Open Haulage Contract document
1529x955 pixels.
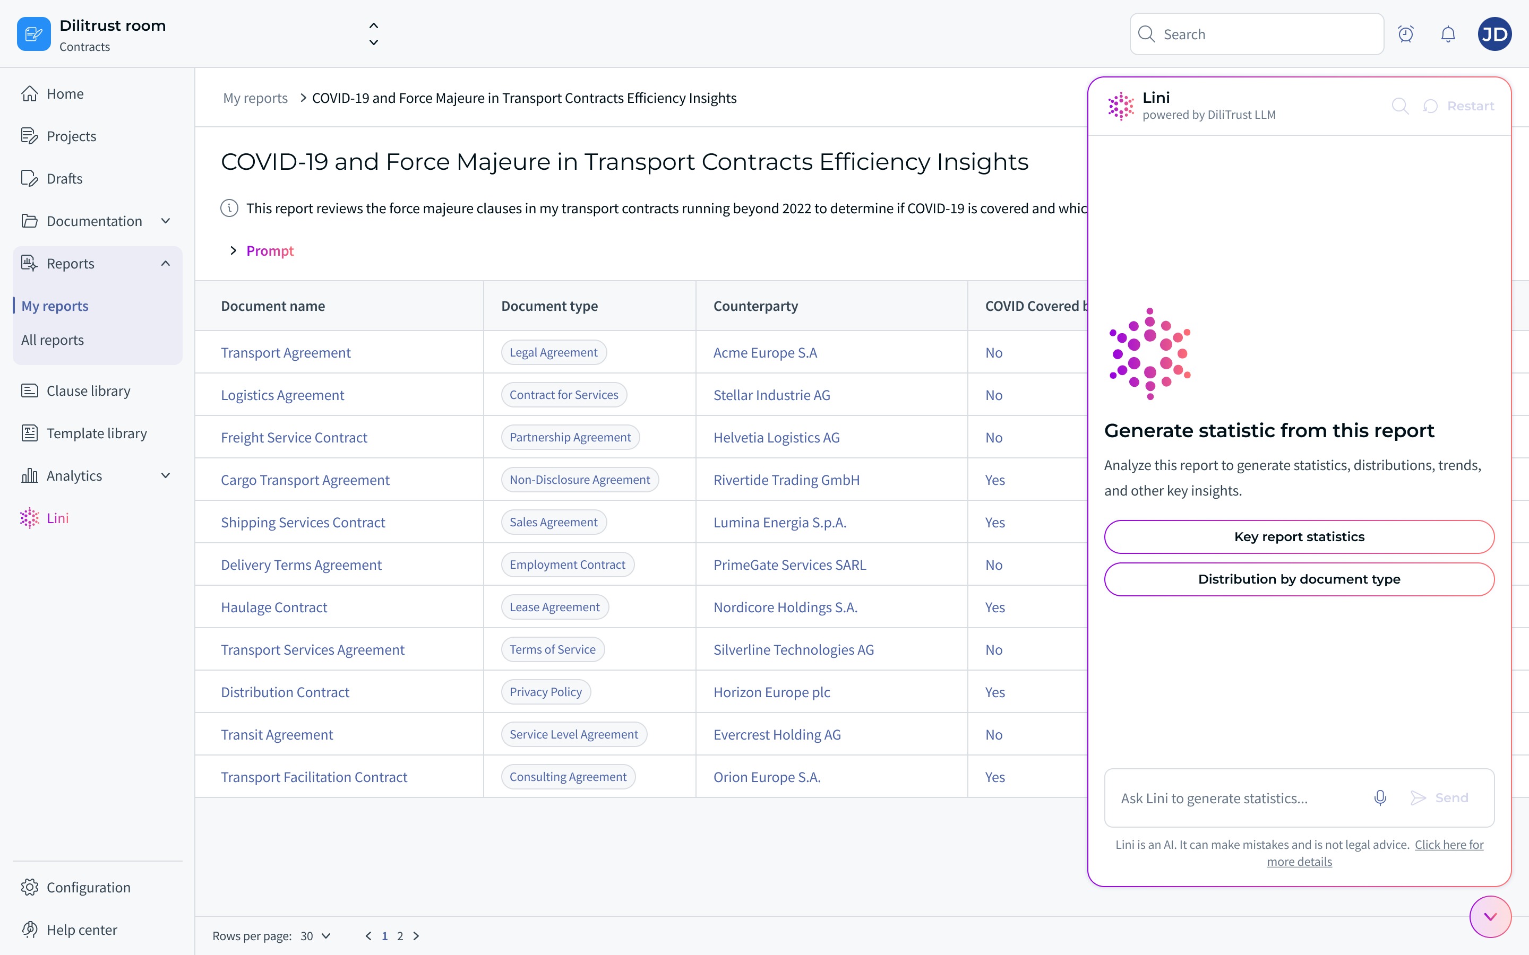[274, 607]
